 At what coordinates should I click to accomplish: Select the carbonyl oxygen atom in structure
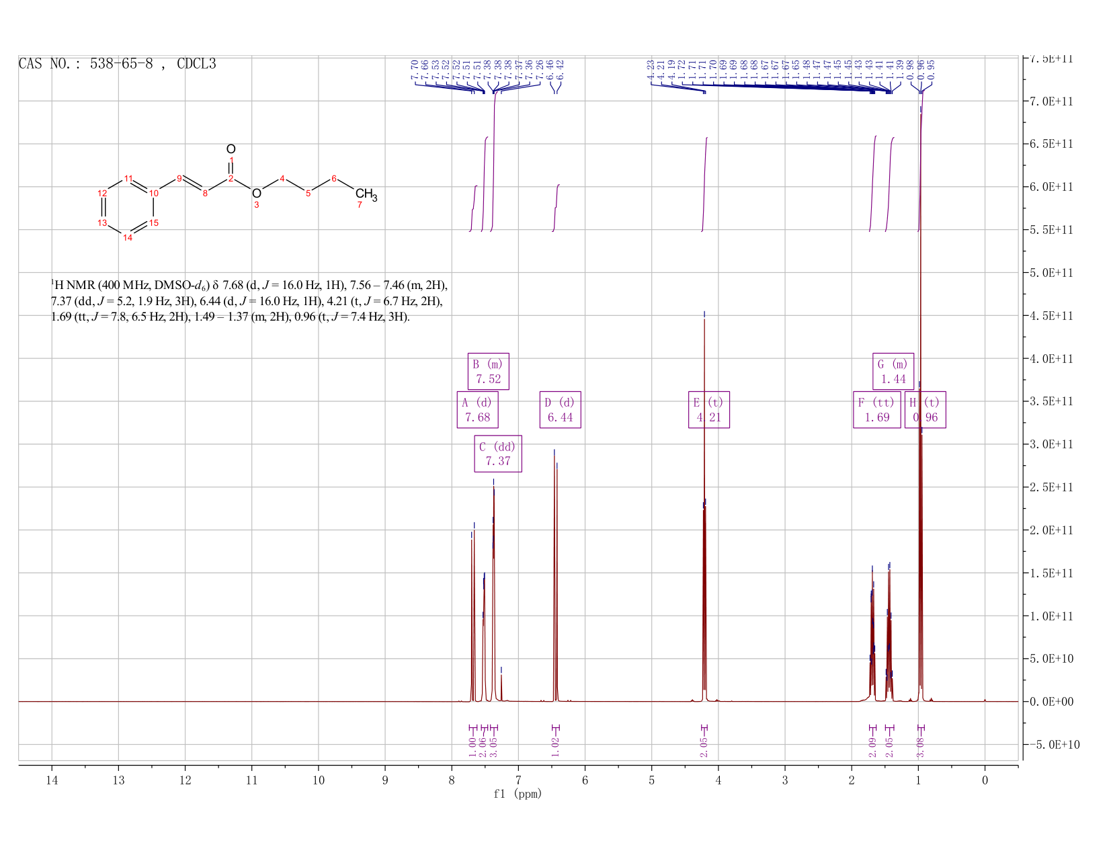[231, 149]
